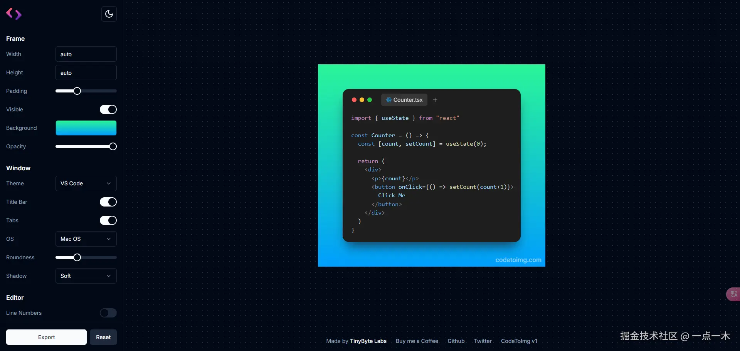Add a new code tab with plus icon
This screenshot has width=740, height=351.
435,100
